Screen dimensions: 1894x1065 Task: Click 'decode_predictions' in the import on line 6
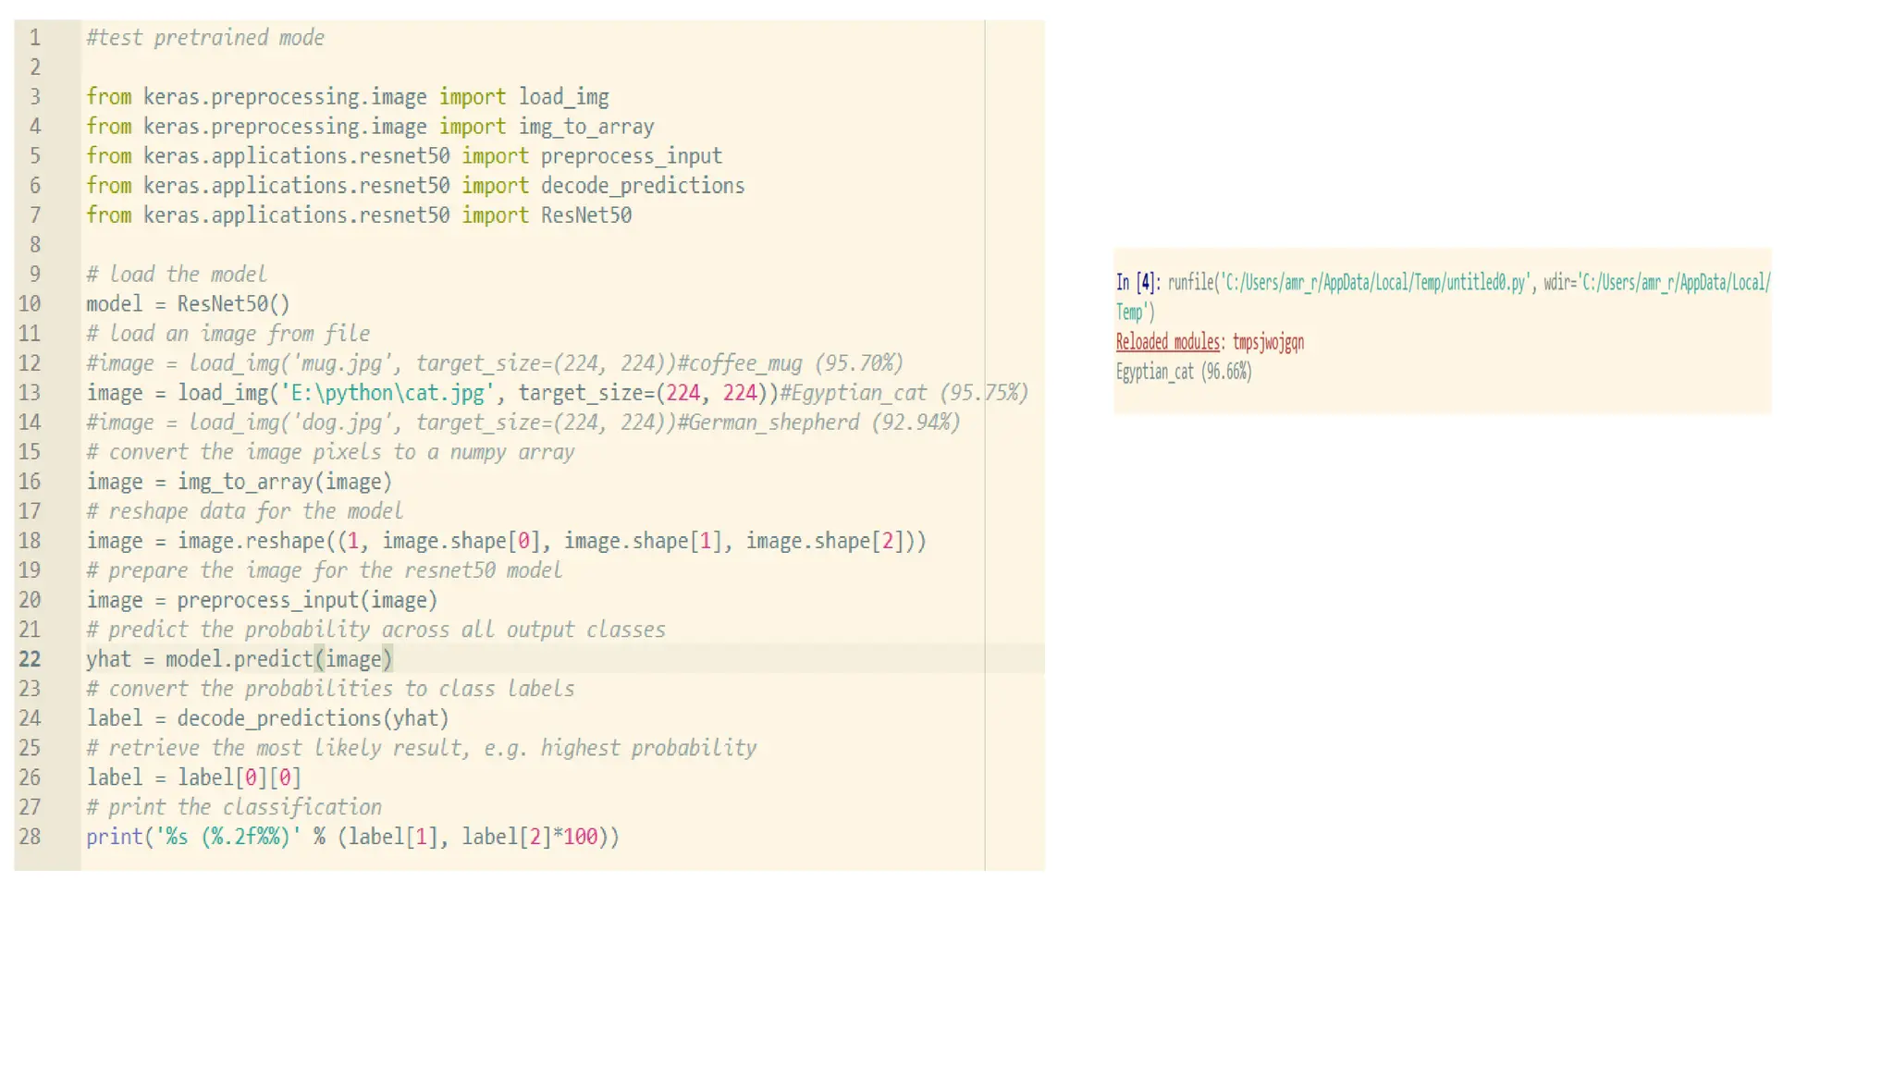(642, 186)
